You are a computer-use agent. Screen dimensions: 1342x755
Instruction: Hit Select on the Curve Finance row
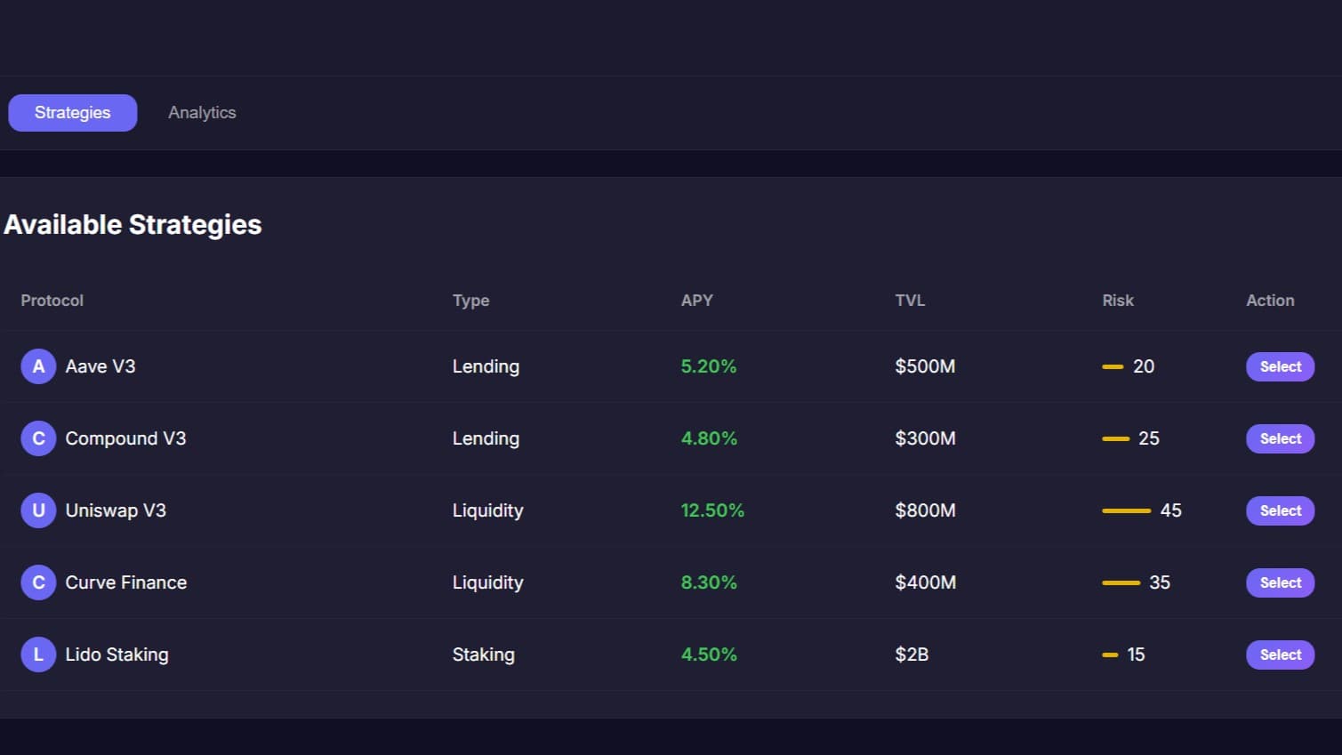click(x=1280, y=582)
